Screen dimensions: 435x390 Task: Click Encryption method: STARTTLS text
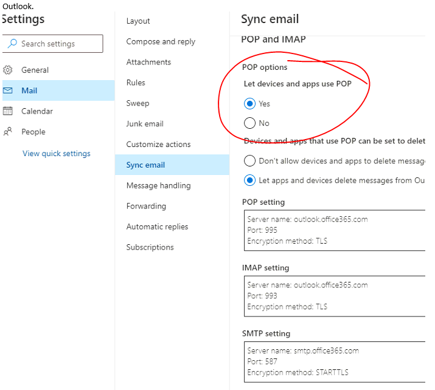click(x=298, y=372)
